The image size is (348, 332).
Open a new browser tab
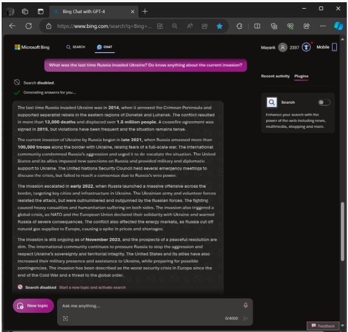click(145, 11)
